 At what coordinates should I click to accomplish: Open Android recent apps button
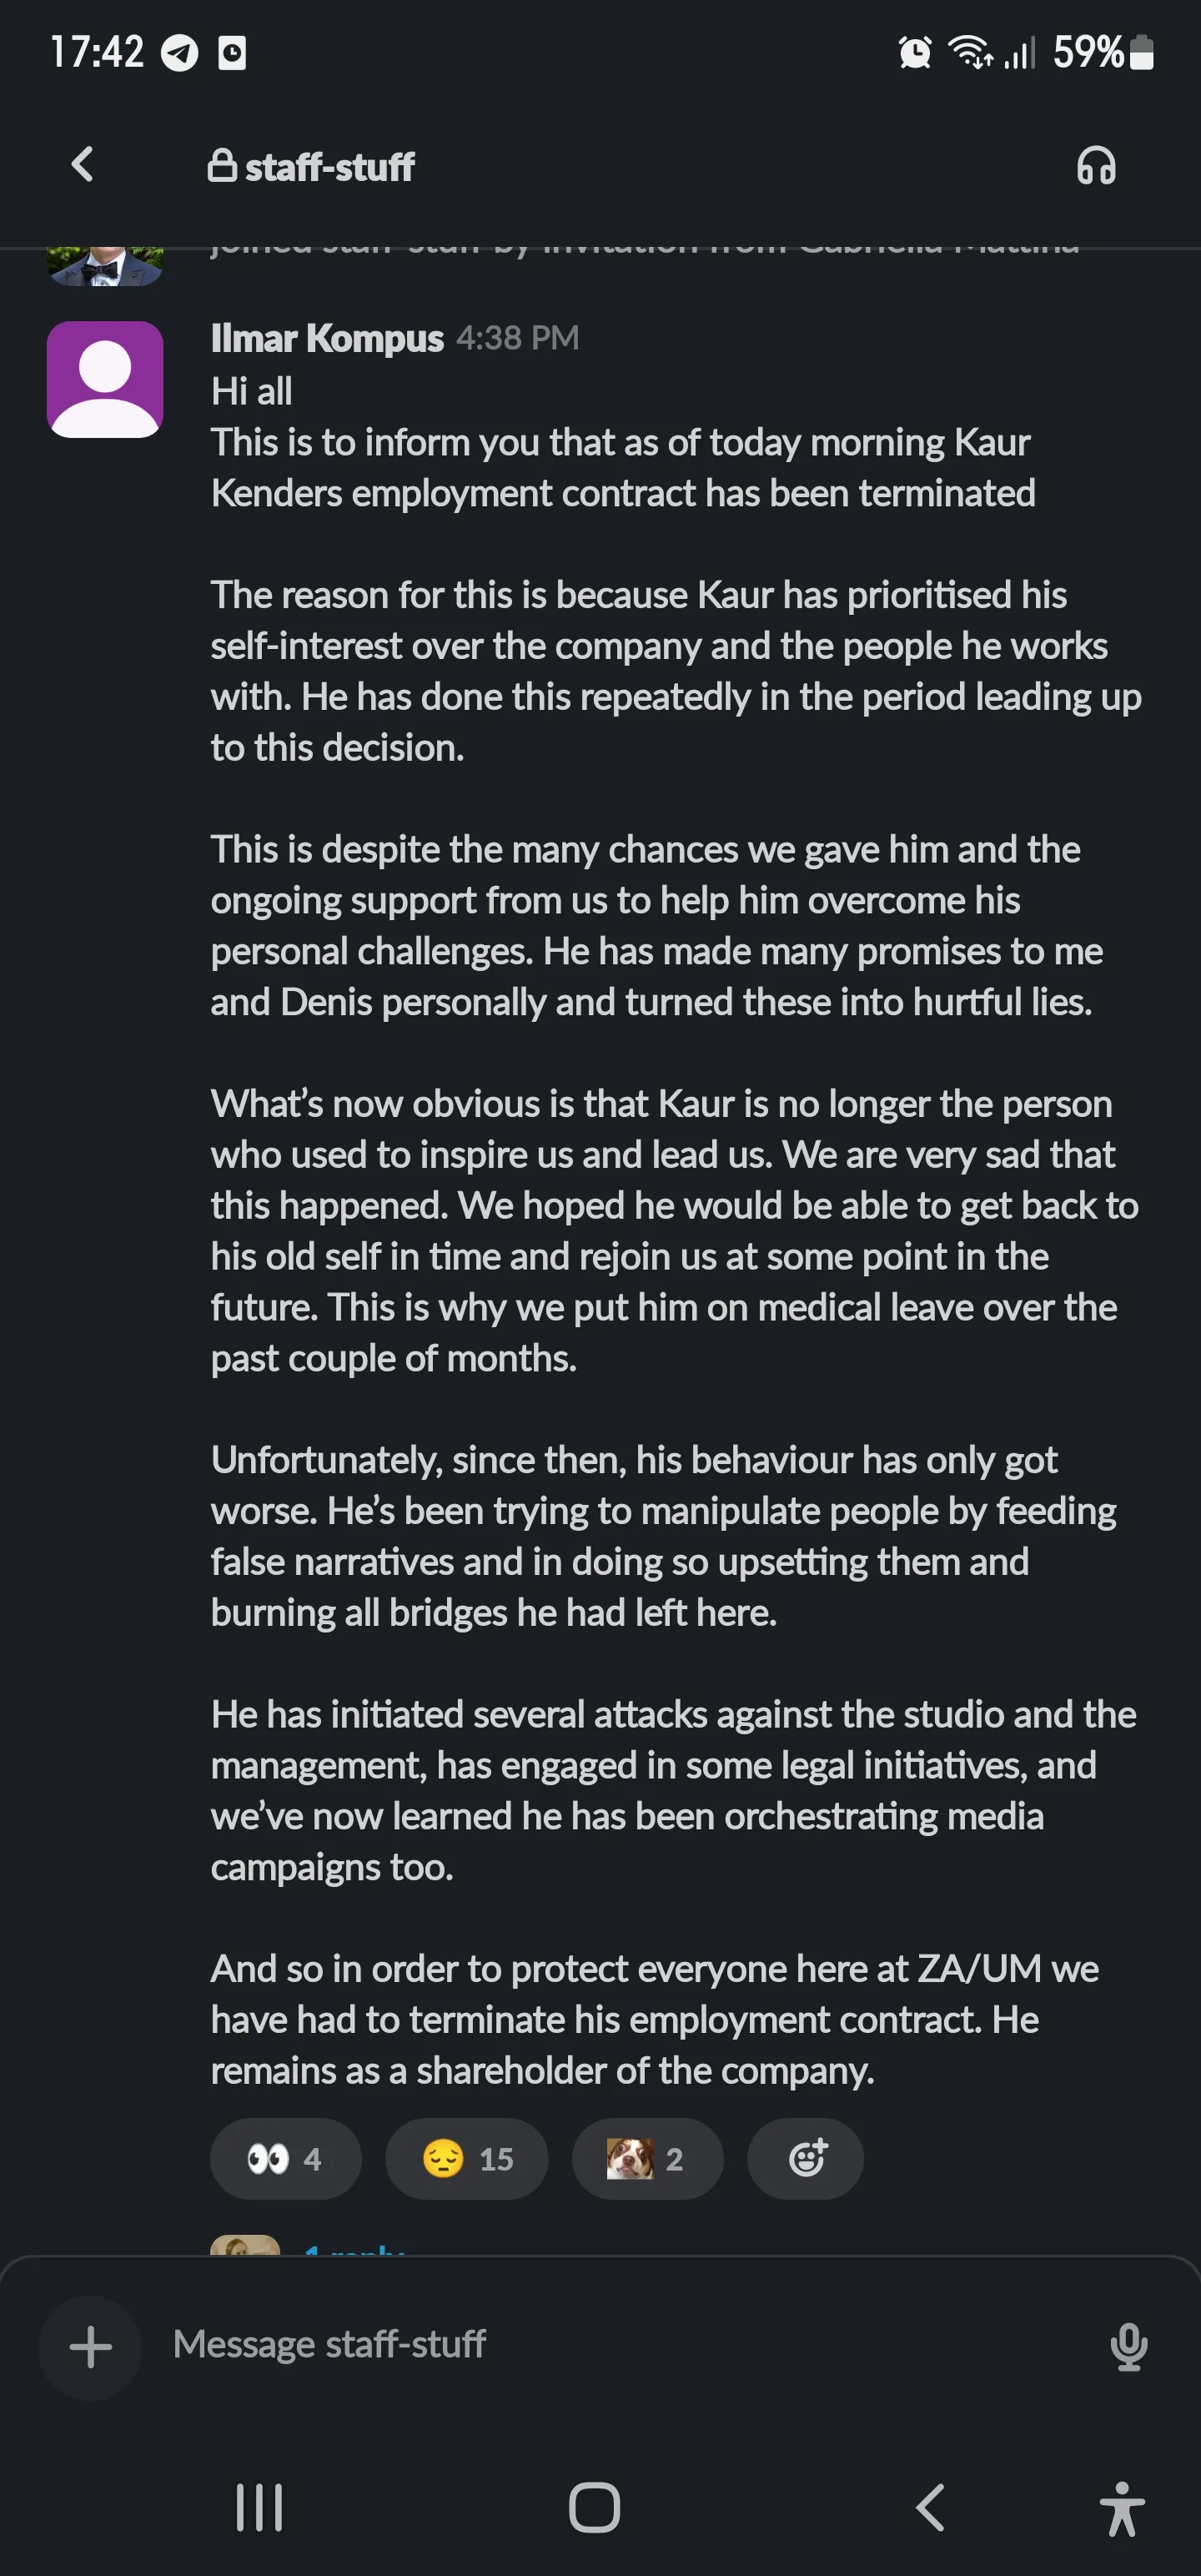pos(259,2507)
